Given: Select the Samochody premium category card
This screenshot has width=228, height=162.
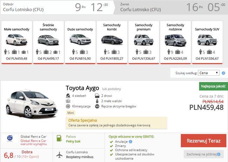Looking at the screenshot, I should 144,42.
